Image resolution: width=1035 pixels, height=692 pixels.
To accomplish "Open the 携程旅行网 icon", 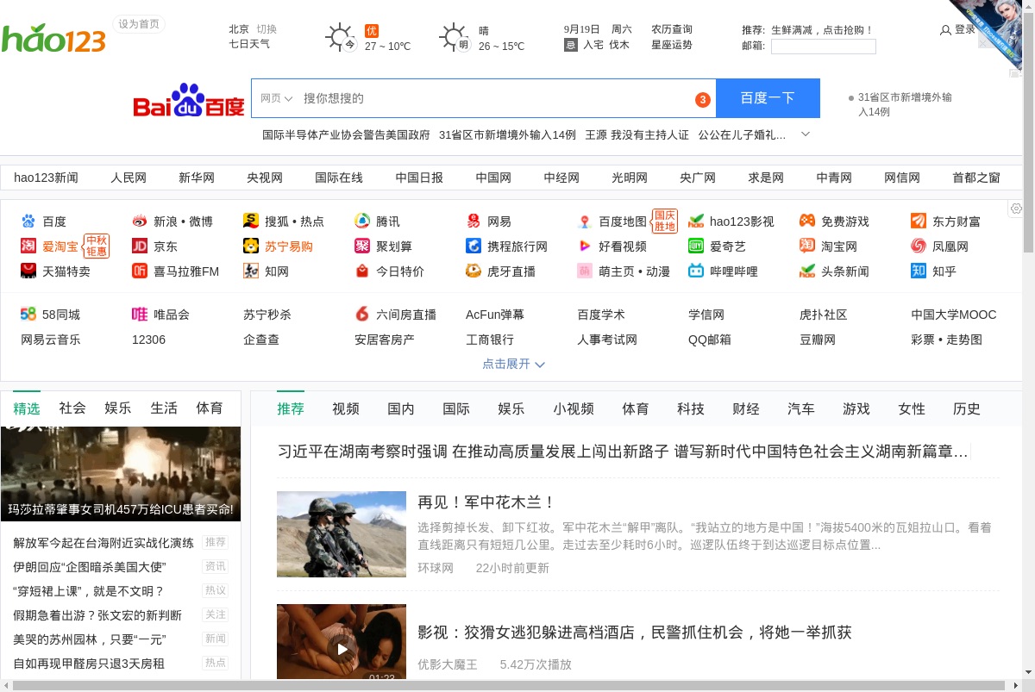I will pyautogui.click(x=474, y=246).
